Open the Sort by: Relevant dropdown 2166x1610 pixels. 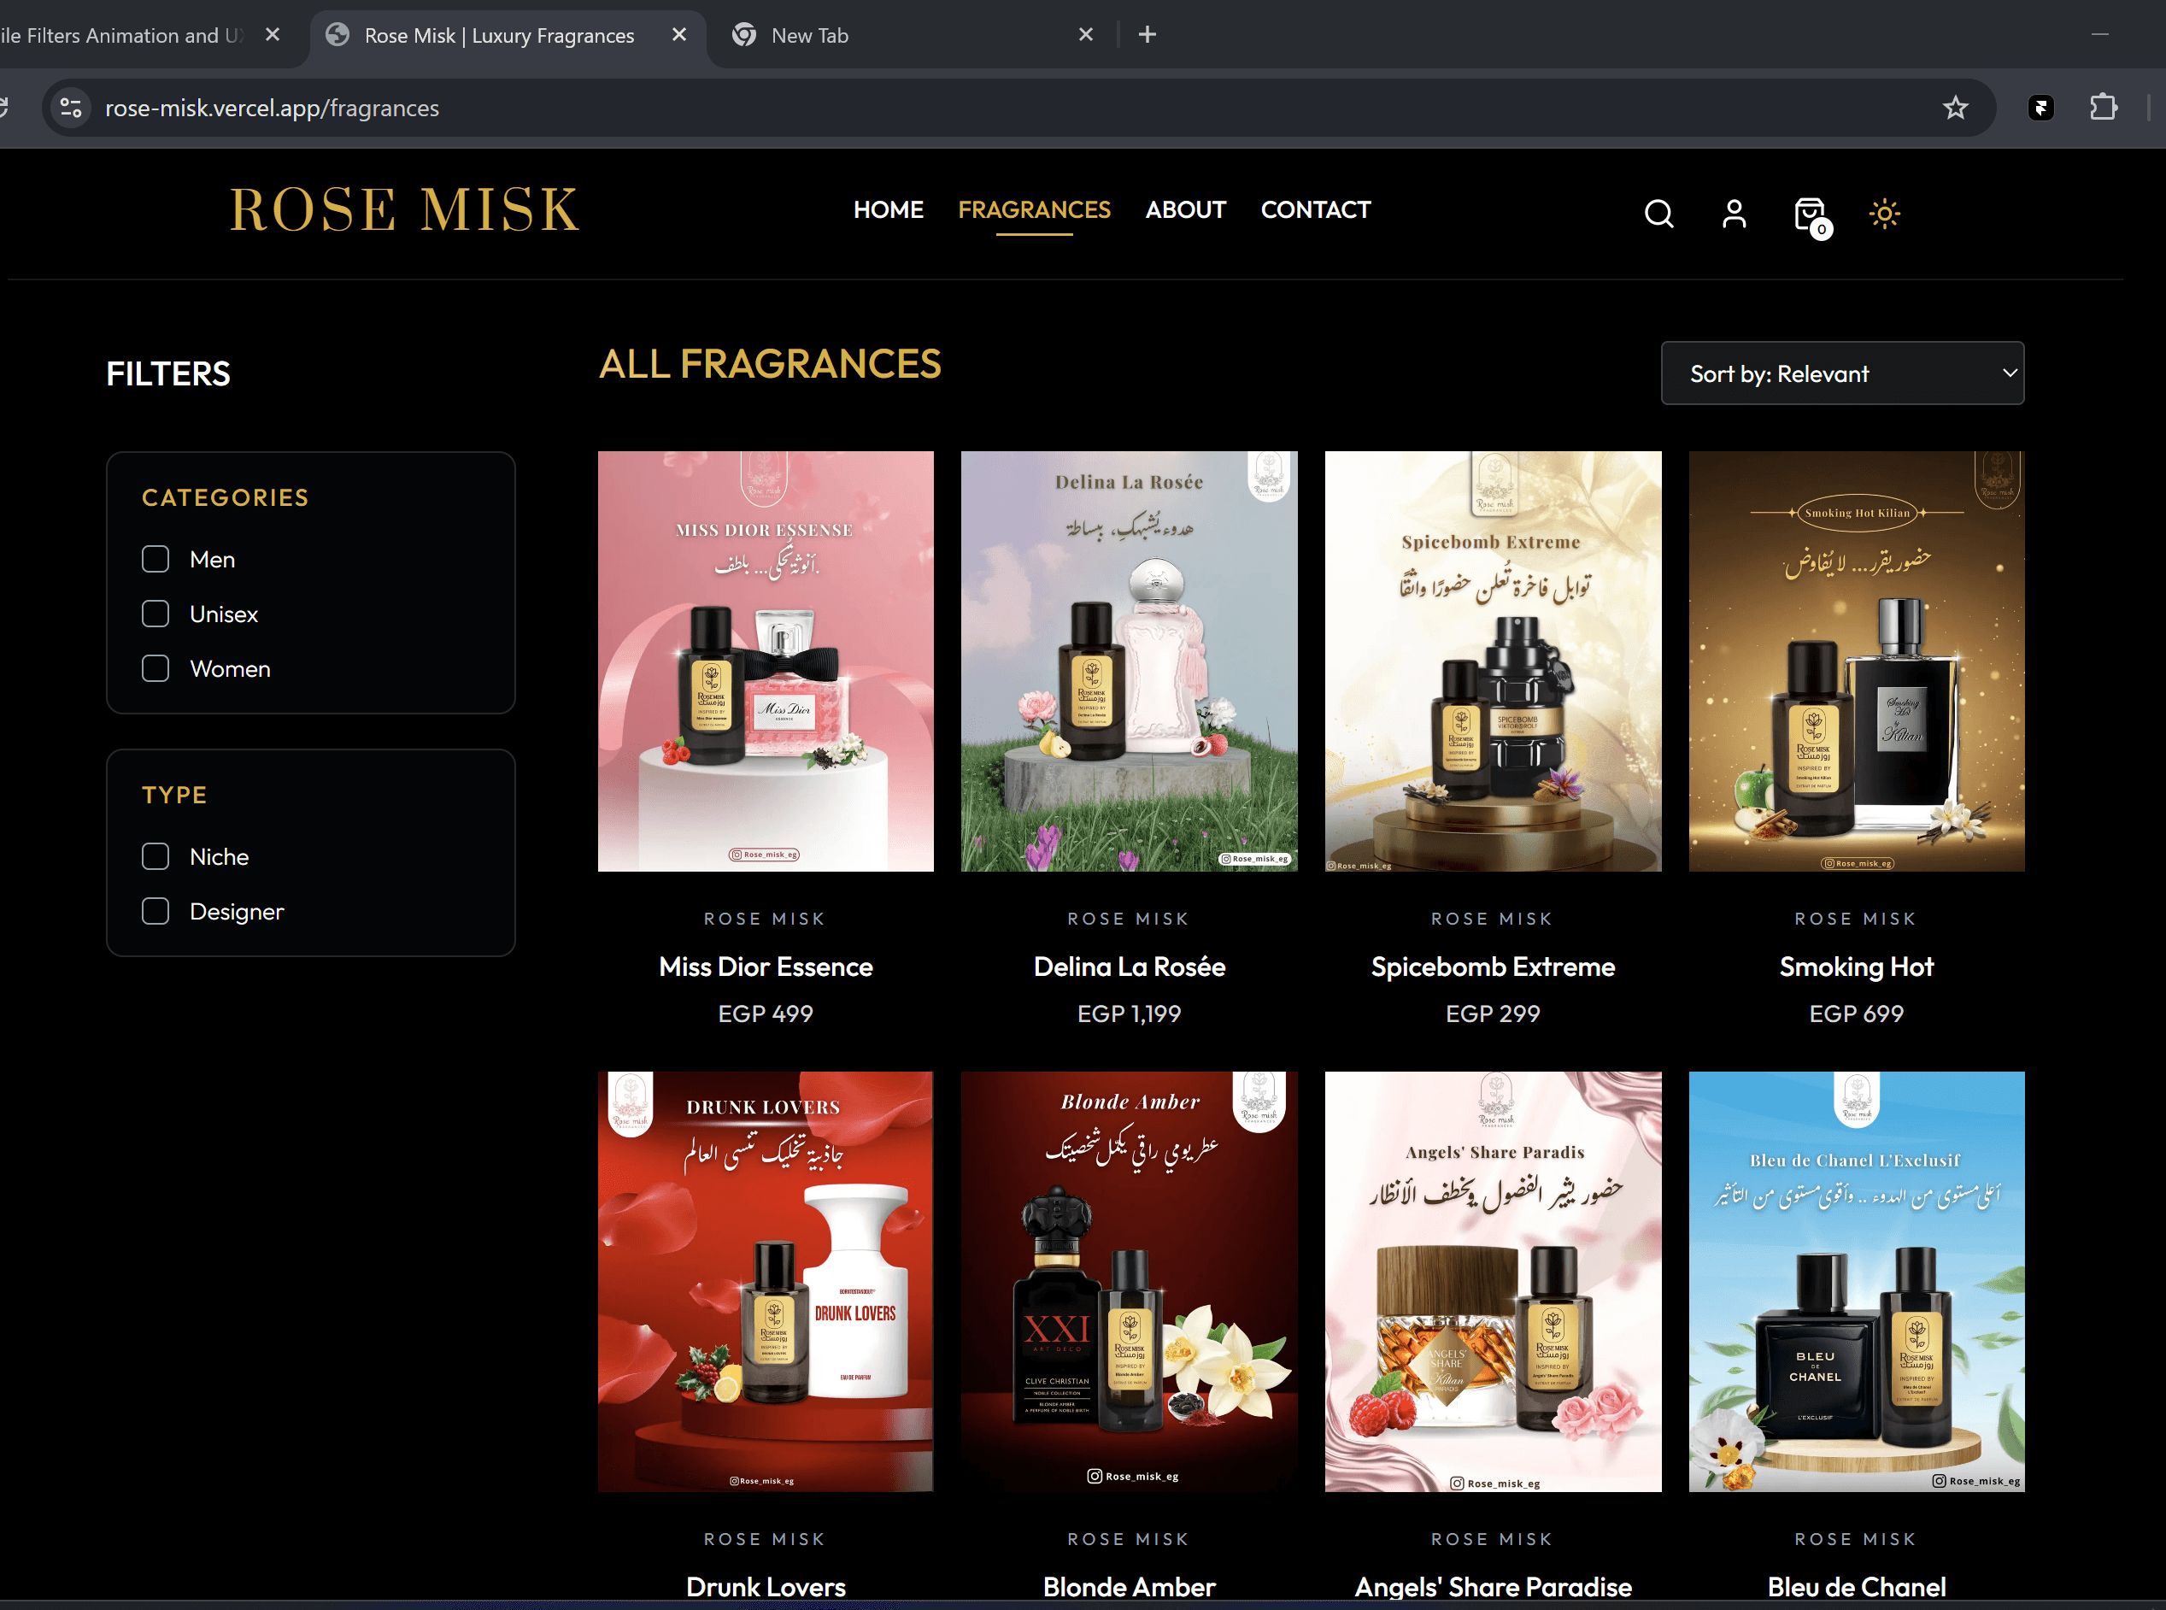[x=1841, y=373]
